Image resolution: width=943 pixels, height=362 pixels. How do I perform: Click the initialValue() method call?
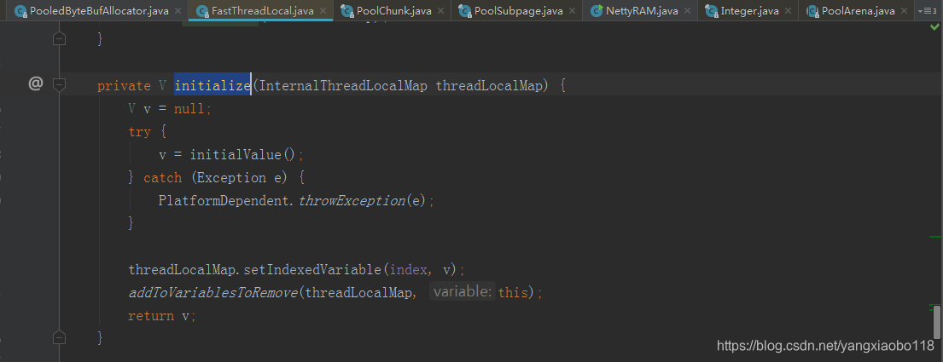pyautogui.click(x=243, y=154)
